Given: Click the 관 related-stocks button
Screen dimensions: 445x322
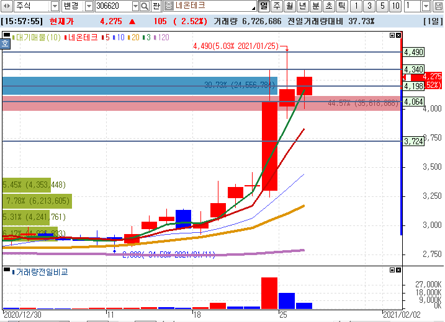Looking at the screenshot, I should point(156,6).
